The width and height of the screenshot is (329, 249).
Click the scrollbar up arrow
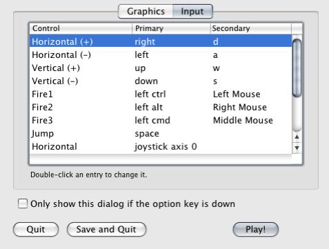[297, 137]
